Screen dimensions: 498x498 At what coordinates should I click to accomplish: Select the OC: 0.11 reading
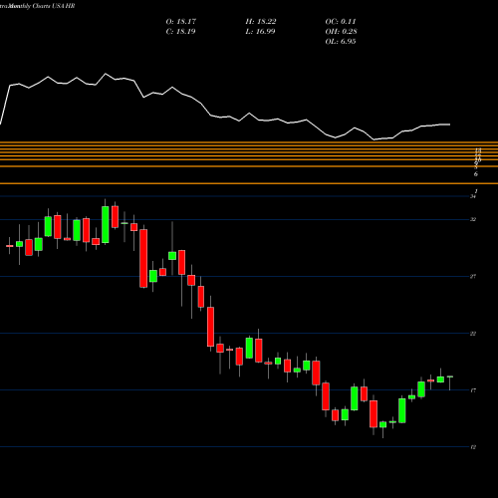341,22
